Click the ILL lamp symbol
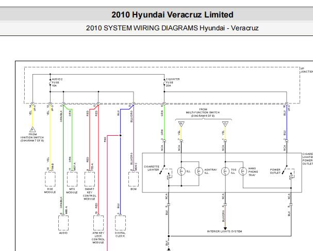Image resolution: width=313 pixels, height=251 pixels. tap(182, 171)
